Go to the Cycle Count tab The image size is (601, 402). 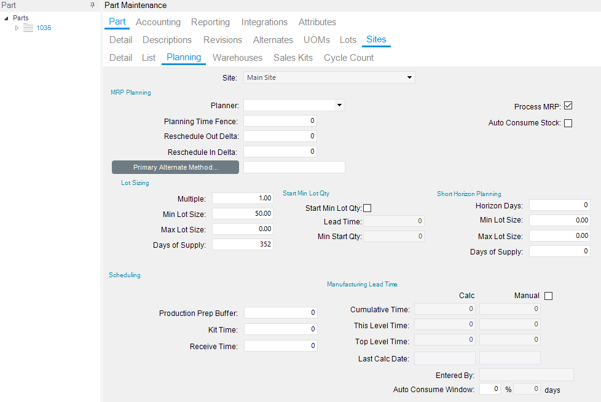point(348,58)
